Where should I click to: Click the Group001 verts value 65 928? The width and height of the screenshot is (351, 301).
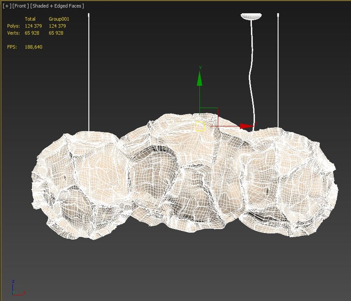tap(56, 33)
